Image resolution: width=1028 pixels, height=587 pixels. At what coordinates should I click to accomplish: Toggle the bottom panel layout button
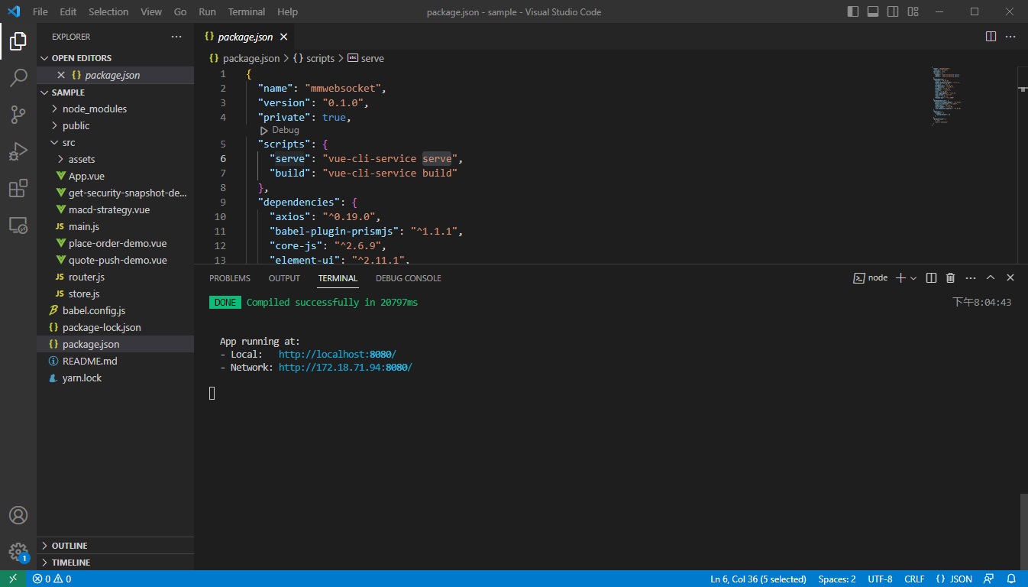coord(873,11)
